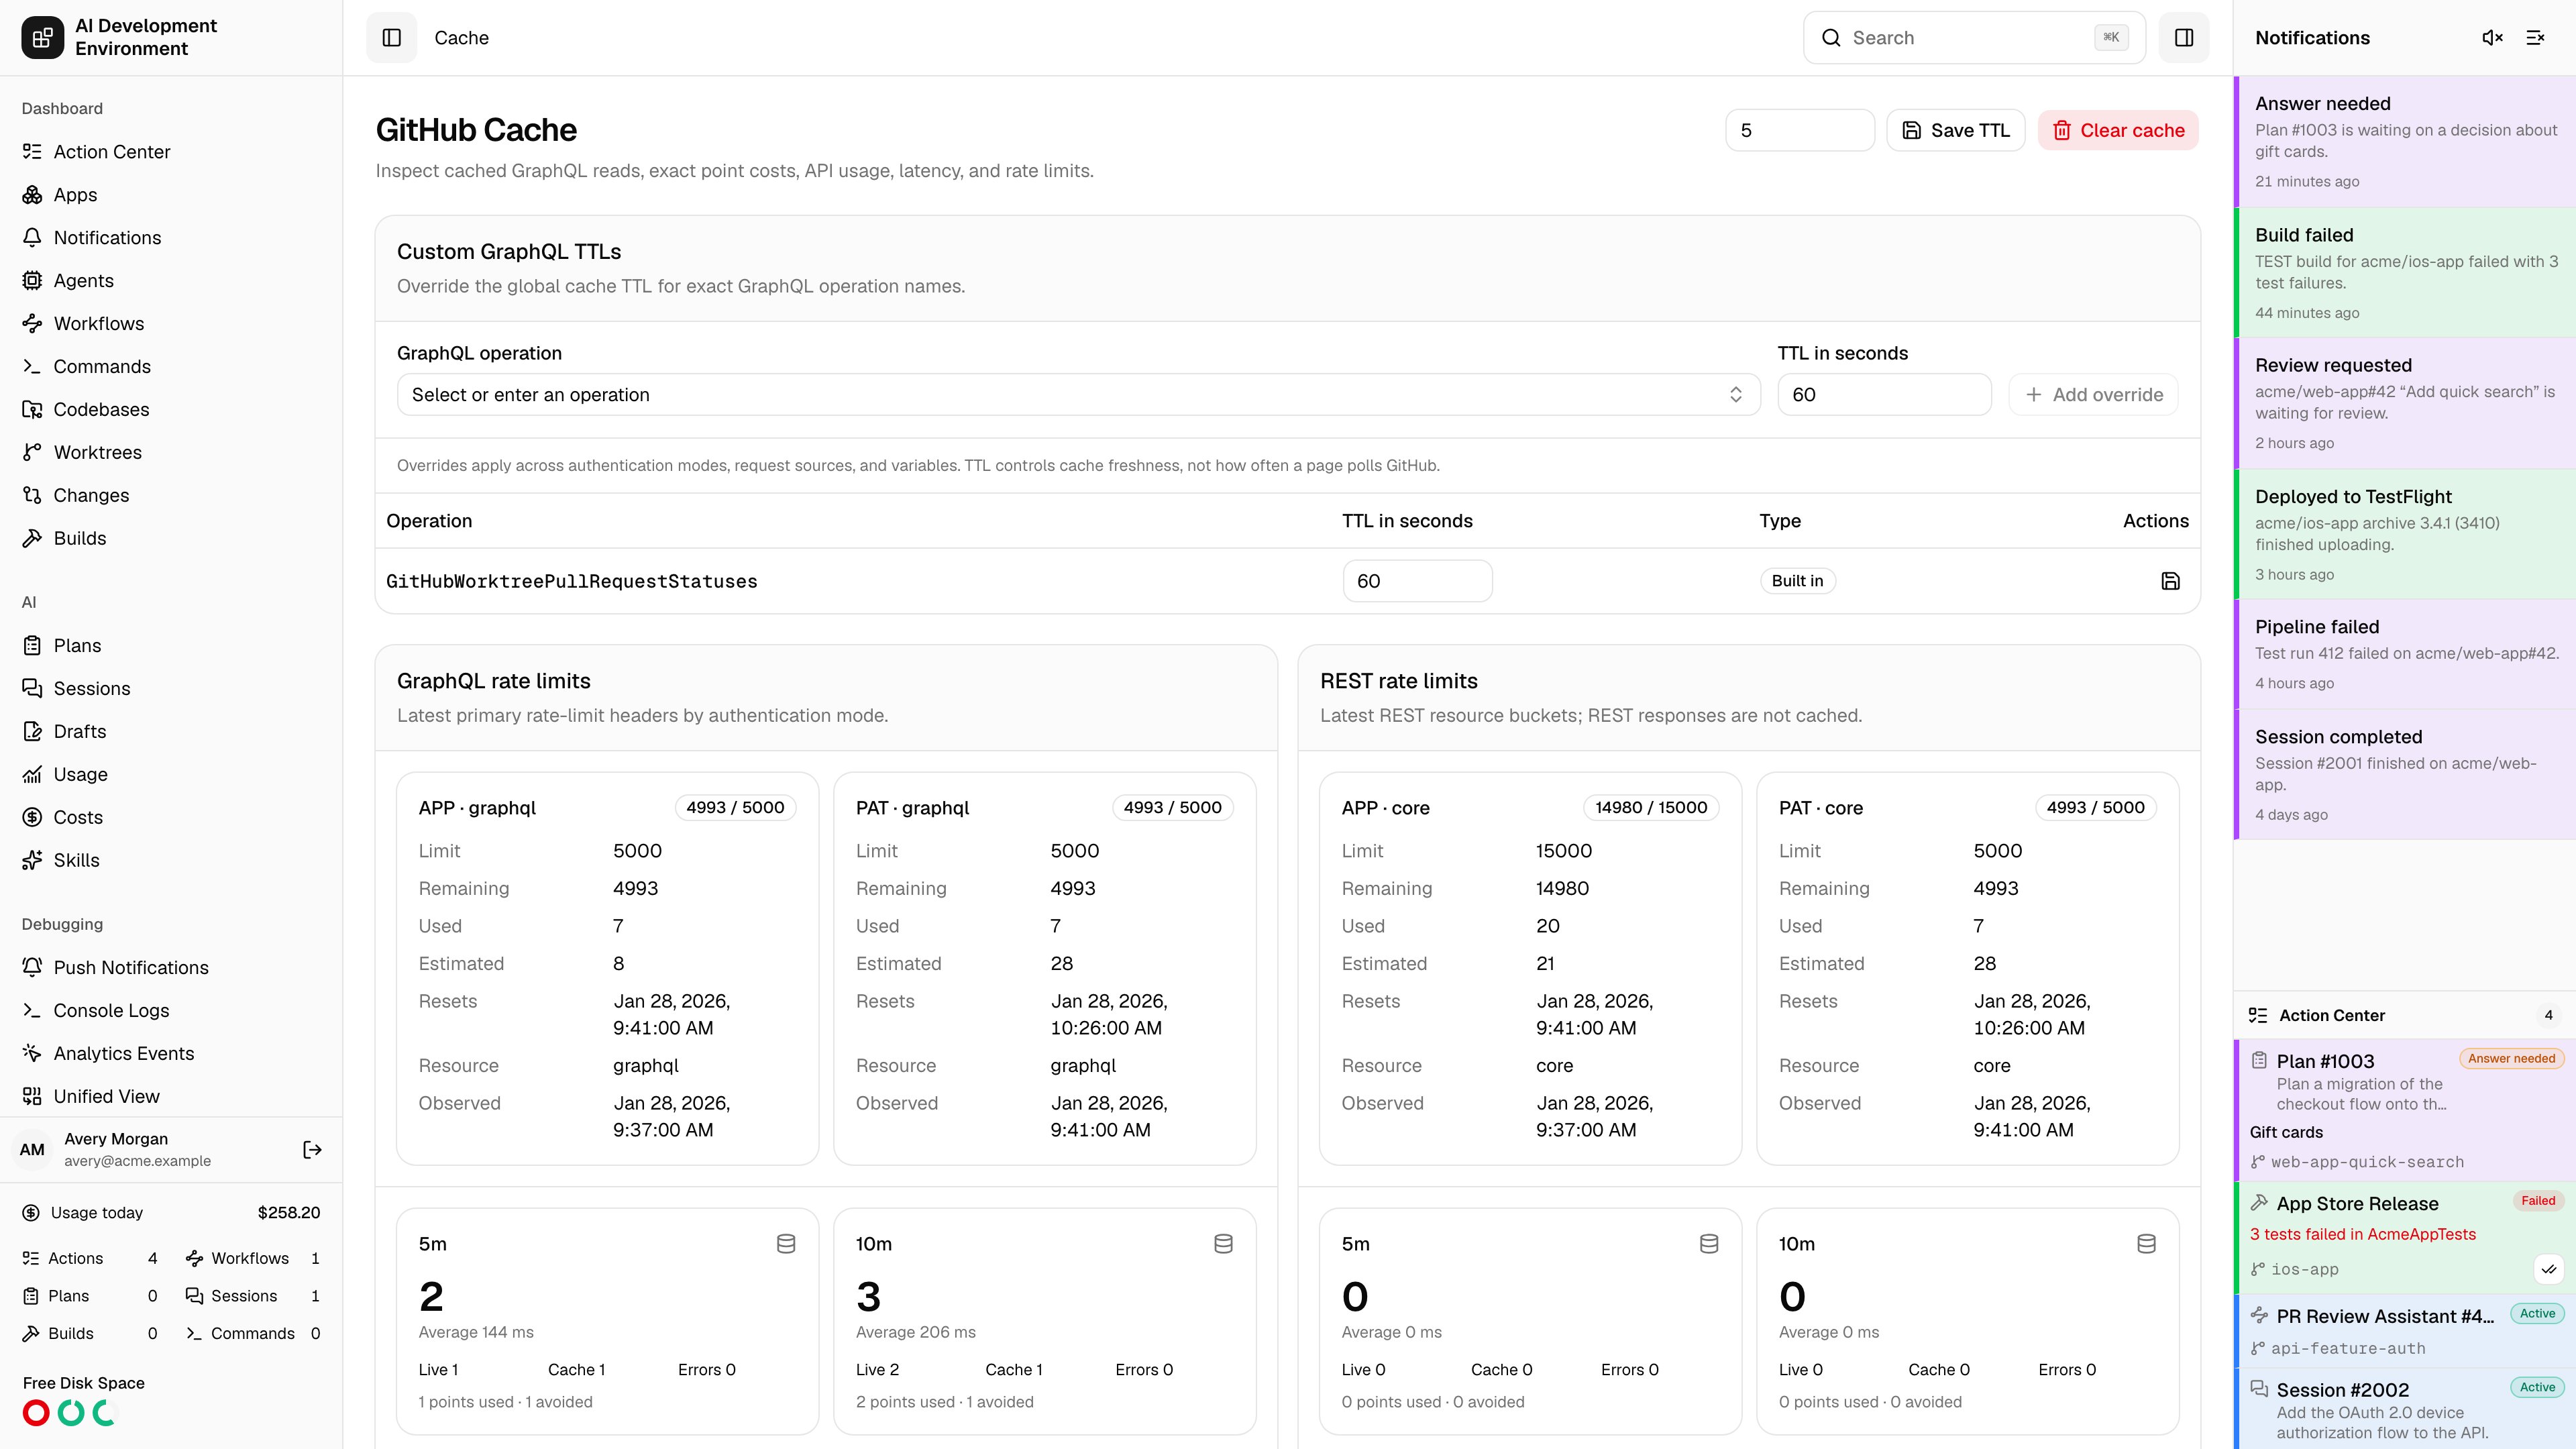
Task: Click database icon on REST 5m card
Action: click(x=1709, y=1244)
